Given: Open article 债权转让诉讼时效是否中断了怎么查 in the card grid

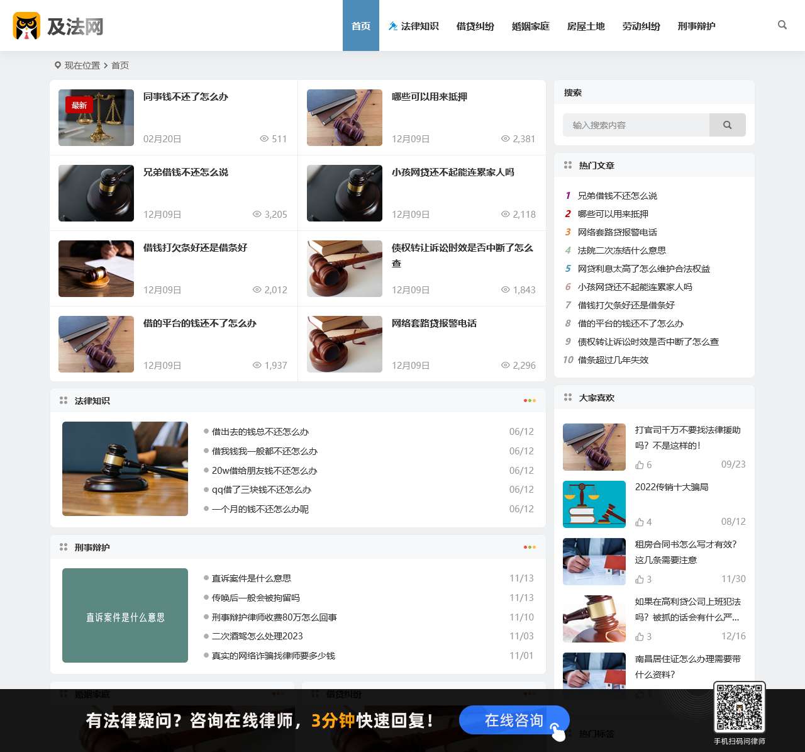Looking at the screenshot, I should 463,255.
